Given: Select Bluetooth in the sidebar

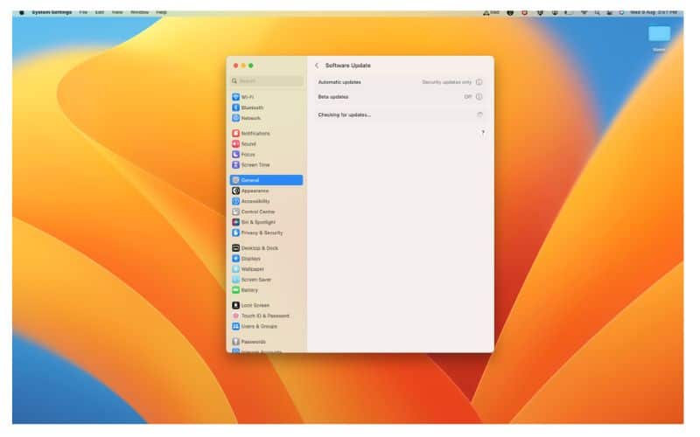Looking at the screenshot, I should pos(251,108).
